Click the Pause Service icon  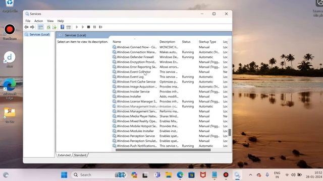[x=94, y=27]
